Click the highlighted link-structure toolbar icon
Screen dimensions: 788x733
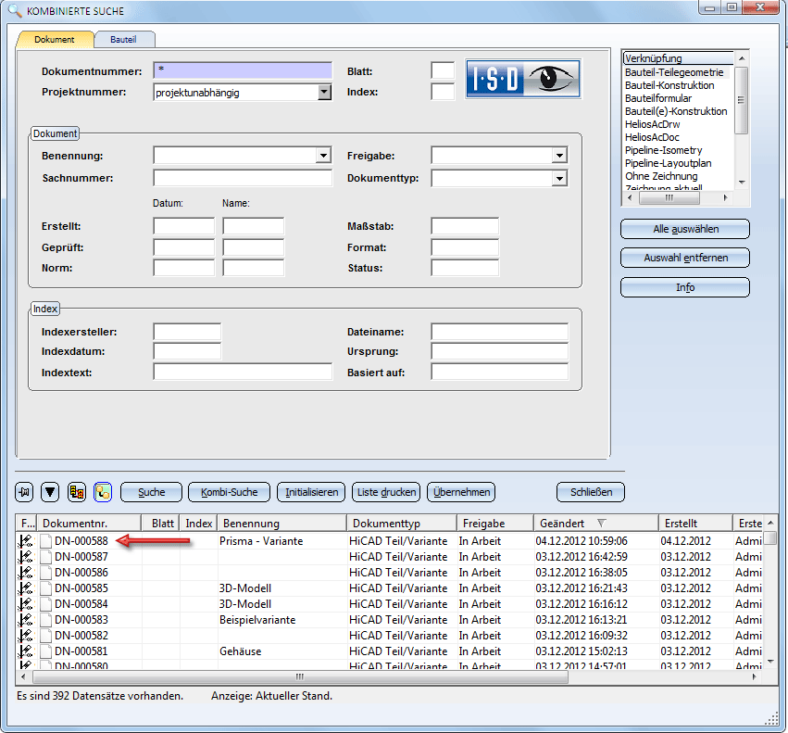[103, 492]
